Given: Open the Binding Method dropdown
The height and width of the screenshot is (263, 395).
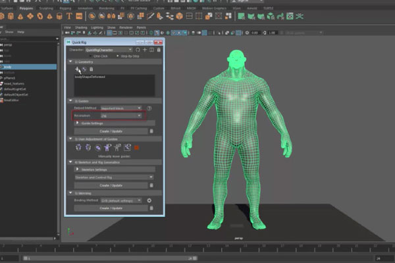Looking at the screenshot, I should (120, 200).
